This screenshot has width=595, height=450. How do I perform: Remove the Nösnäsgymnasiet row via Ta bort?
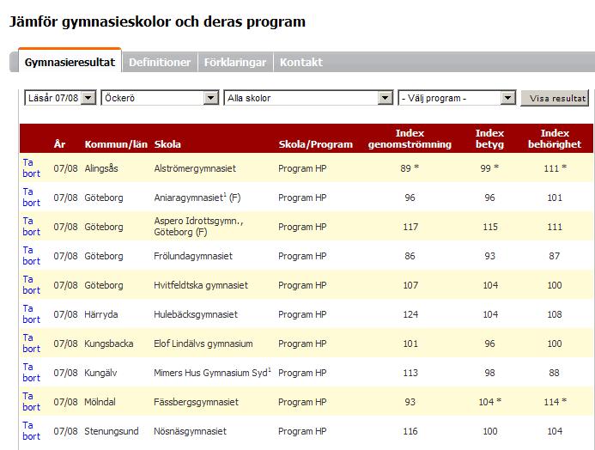tap(31, 431)
